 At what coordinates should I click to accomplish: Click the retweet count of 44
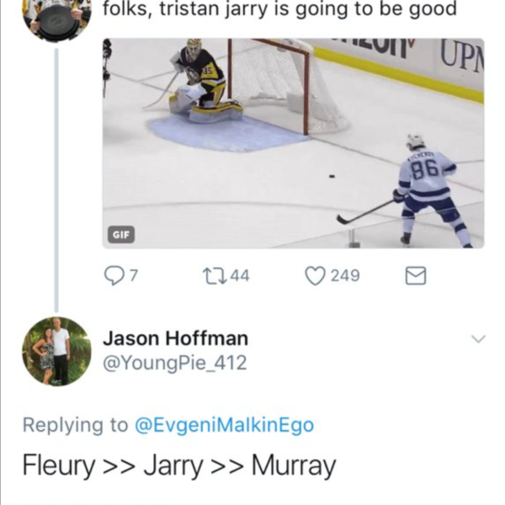point(239,275)
